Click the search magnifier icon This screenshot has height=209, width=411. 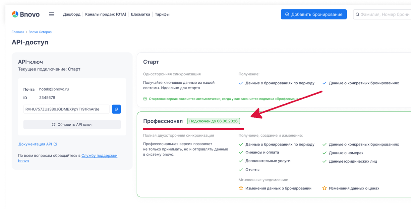click(357, 15)
